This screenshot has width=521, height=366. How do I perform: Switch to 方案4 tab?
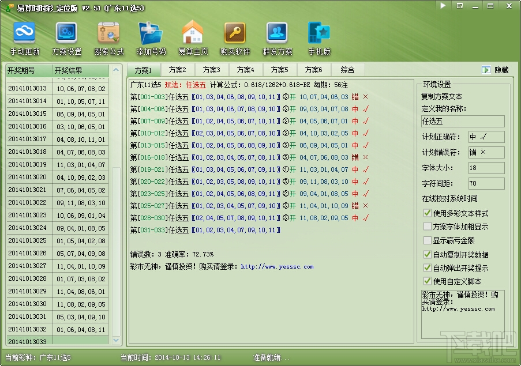pos(245,70)
